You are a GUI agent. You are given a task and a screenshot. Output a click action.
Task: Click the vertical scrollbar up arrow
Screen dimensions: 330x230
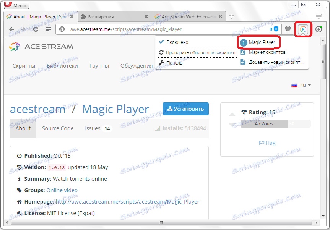[x=323, y=40]
